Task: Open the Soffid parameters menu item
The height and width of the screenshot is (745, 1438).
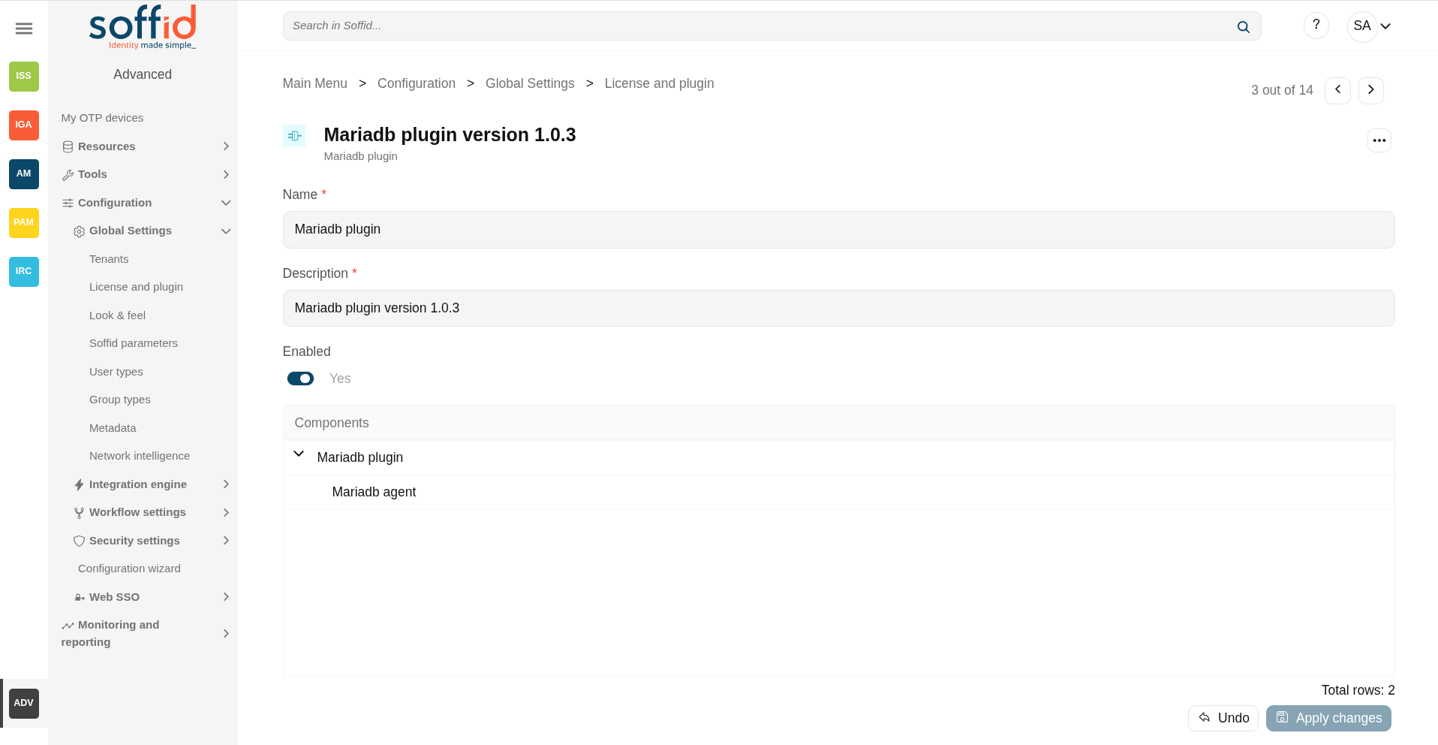Action: 134,343
